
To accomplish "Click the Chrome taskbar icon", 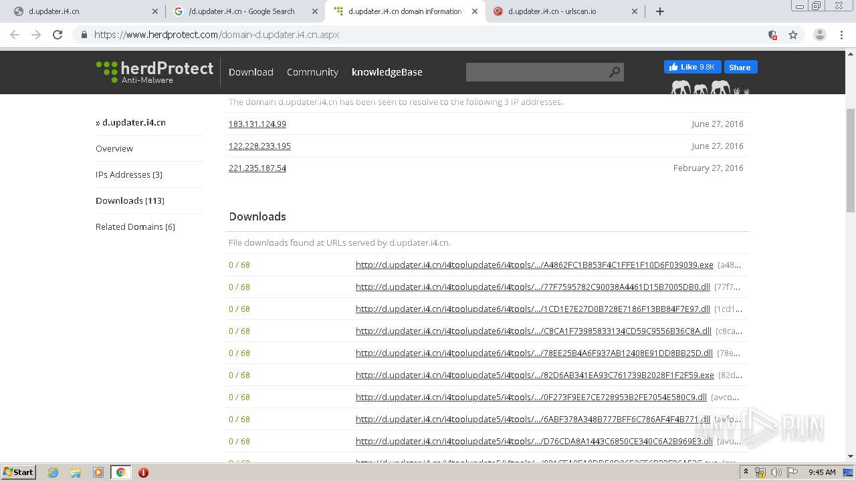I will 120,472.
